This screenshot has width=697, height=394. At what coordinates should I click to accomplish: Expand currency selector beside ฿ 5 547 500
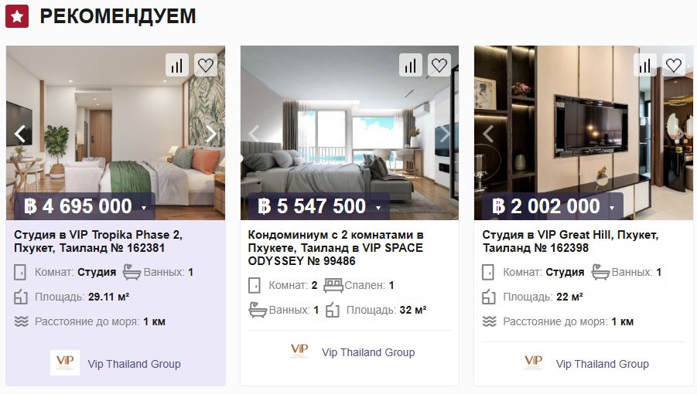point(378,208)
